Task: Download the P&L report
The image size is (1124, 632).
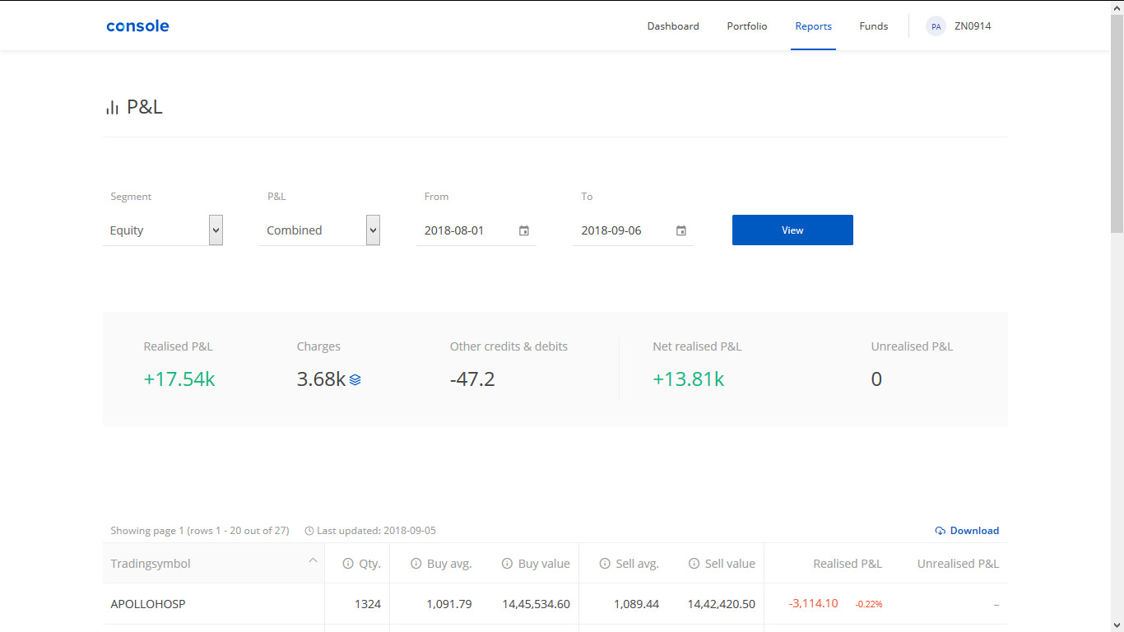Action: point(968,531)
